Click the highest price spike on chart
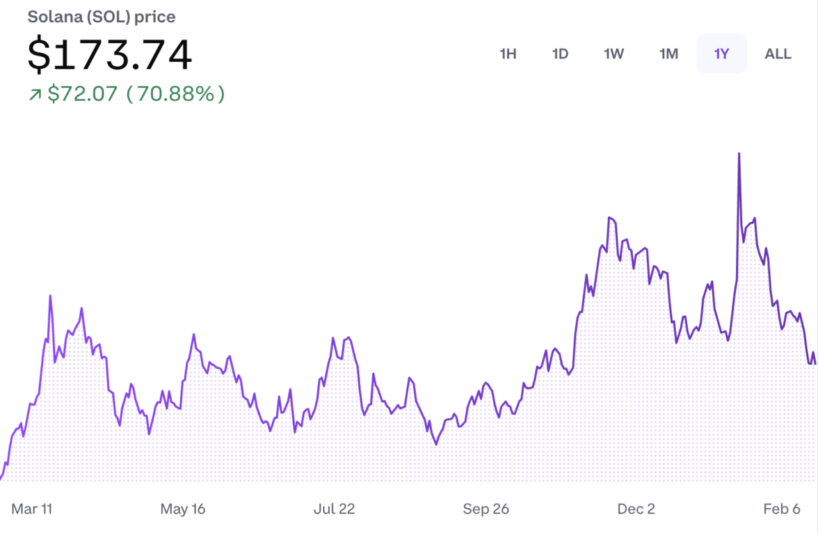Image resolution: width=818 pixels, height=533 pixels. (x=739, y=154)
